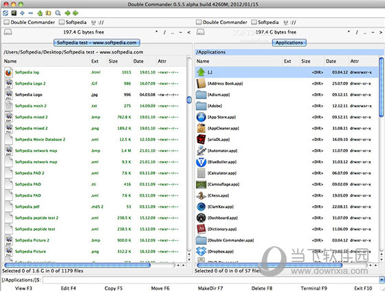Click the > button in right panel
Screen dimensions: 385x291
(381, 32)
